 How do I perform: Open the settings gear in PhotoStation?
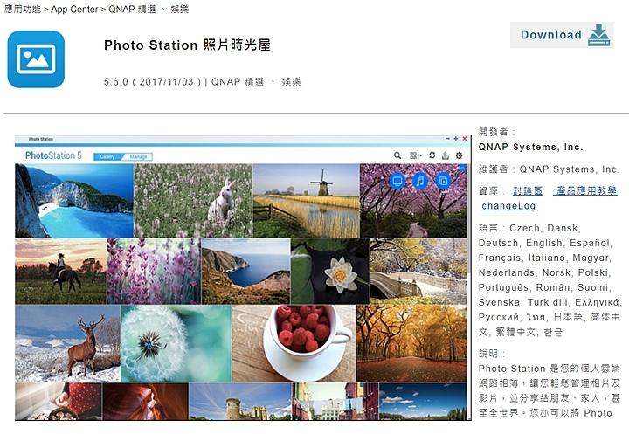[459, 155]
